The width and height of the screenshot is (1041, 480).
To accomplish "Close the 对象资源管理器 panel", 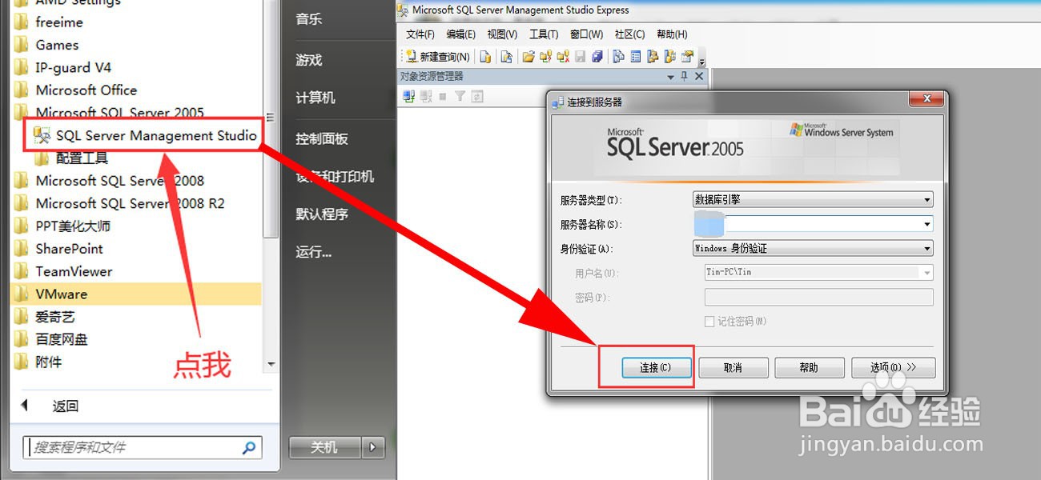I will pos(699,76).
